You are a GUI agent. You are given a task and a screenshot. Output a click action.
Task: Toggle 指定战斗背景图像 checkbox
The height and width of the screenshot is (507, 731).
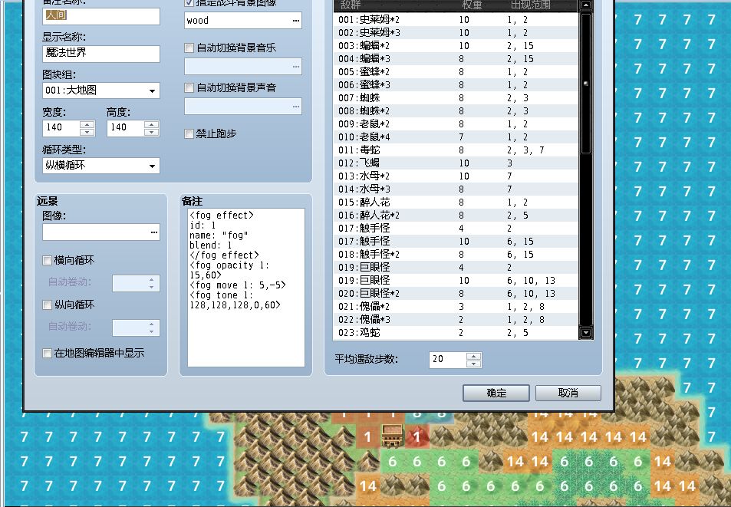click(x=189, y=2)
